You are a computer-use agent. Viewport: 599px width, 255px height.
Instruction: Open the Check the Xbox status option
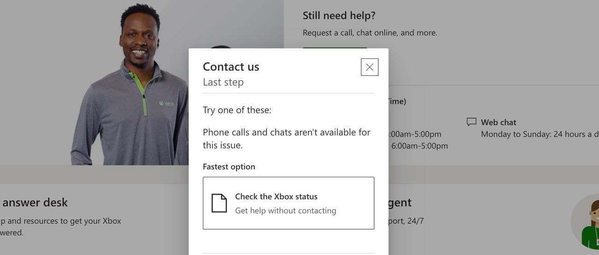point(288,203)
